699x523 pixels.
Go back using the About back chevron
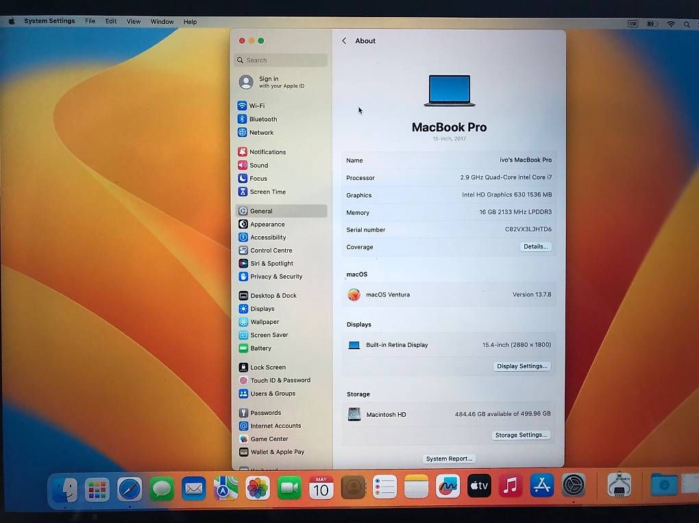344,40
